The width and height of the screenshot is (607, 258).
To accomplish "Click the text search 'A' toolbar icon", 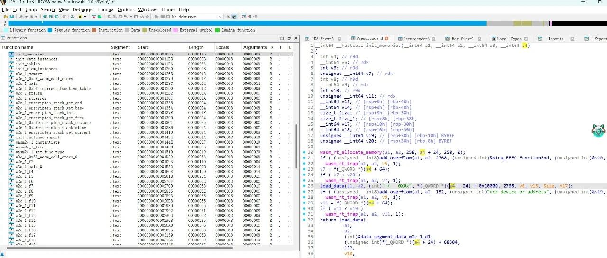I will coord(80,17).
